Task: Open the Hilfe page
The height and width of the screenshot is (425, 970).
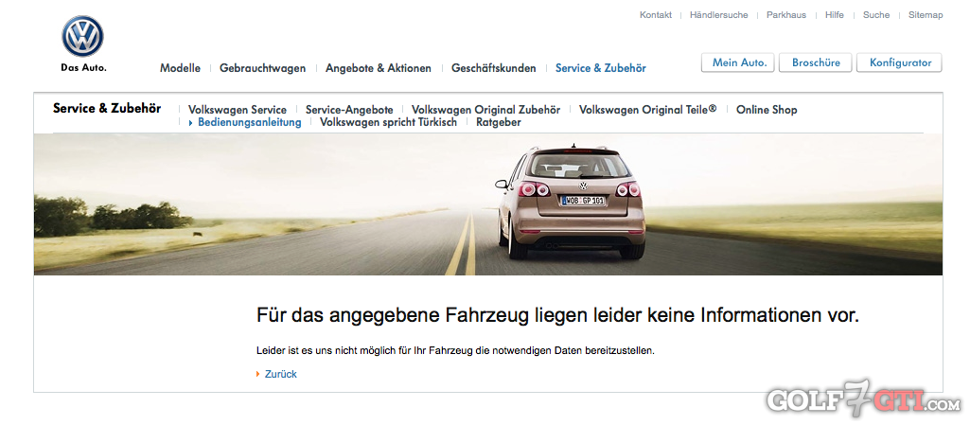Action: [x=835, y=15]
